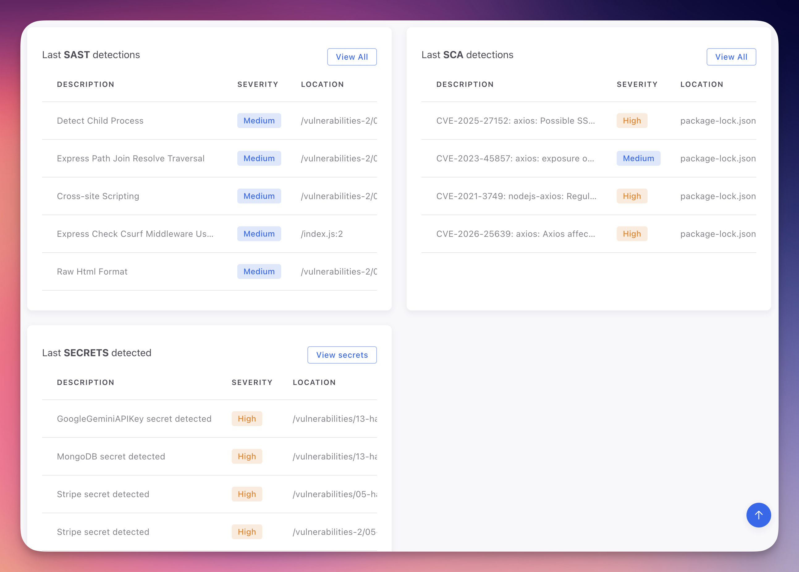
Task: Click the Cross-site Scripting detection
Action: [x=98, y=196]
